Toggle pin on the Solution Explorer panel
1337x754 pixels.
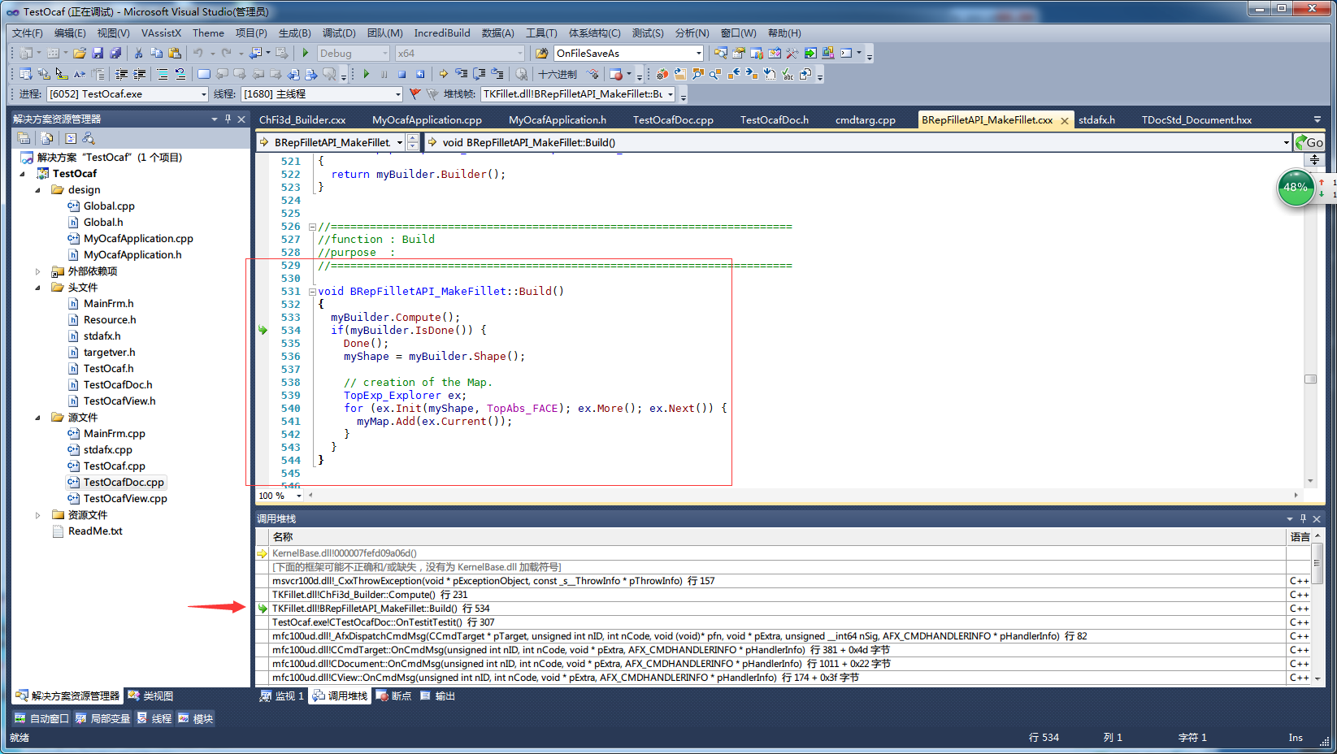(228, 119)
